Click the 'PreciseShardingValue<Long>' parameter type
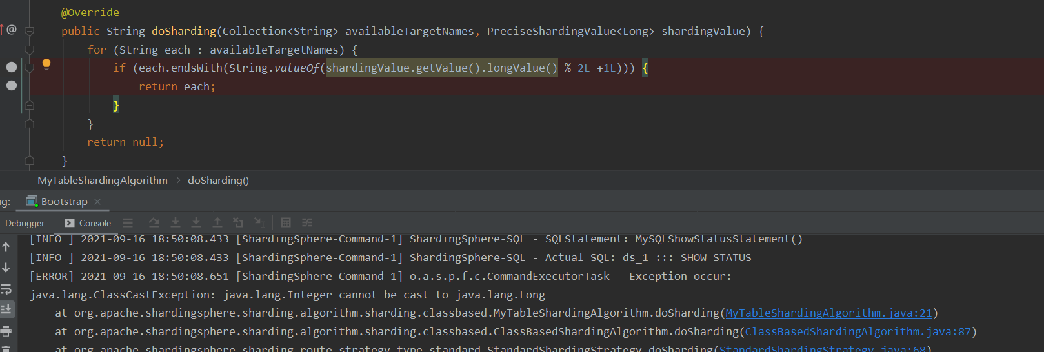 pyautogui.click(x=571, y=31)
